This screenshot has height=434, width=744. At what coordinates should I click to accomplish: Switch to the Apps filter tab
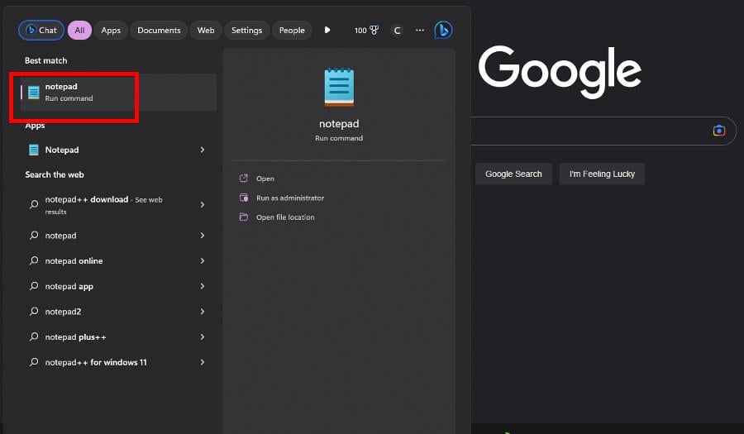tap(111, 31)
